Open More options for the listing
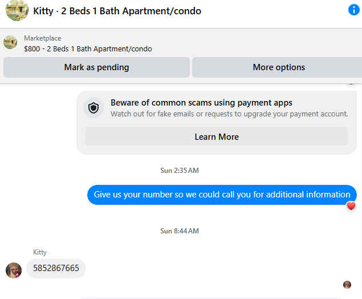The width and height of the screenshot is (362, 299). coord(278,67)
